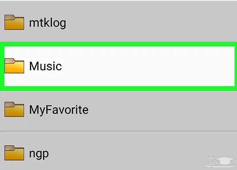
Task: Tap the top edge above mtklog
Action: click(118, 1)
